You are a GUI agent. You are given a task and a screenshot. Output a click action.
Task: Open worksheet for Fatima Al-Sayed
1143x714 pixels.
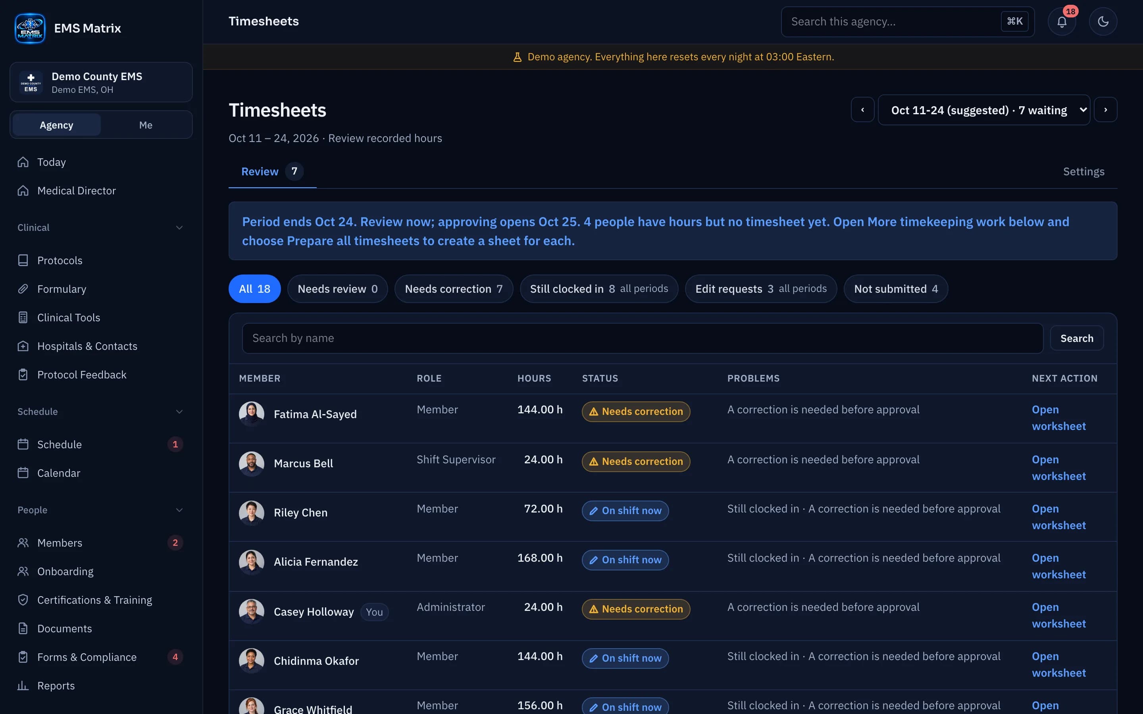click(1058, 418)
